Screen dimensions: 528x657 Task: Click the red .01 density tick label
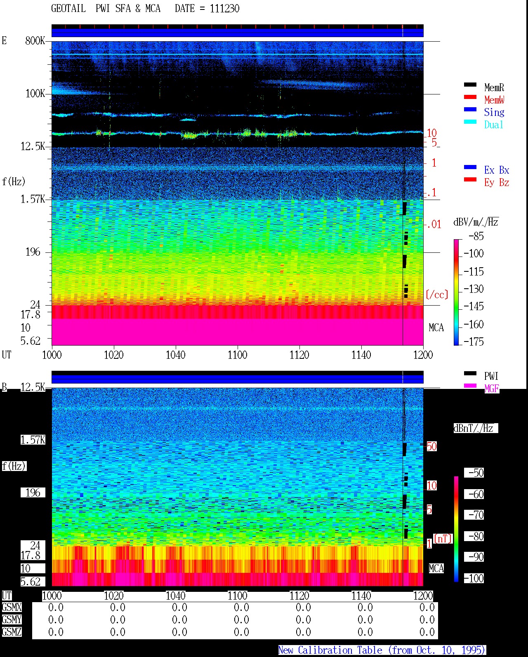pyautogui.click(x=434, y=224)
